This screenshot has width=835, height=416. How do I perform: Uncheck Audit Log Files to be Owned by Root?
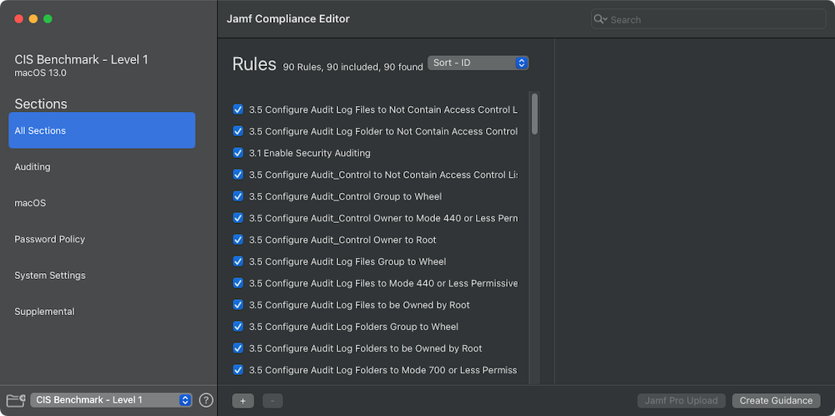[238, 305]
